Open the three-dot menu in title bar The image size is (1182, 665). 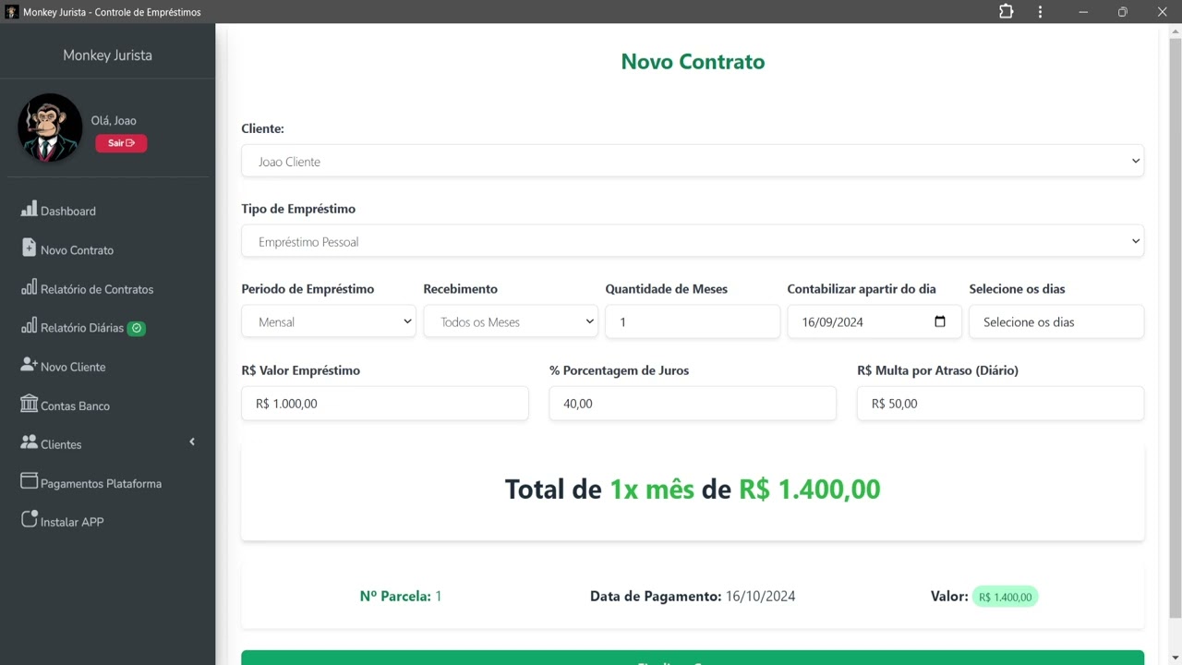[x=1040, y=12]
